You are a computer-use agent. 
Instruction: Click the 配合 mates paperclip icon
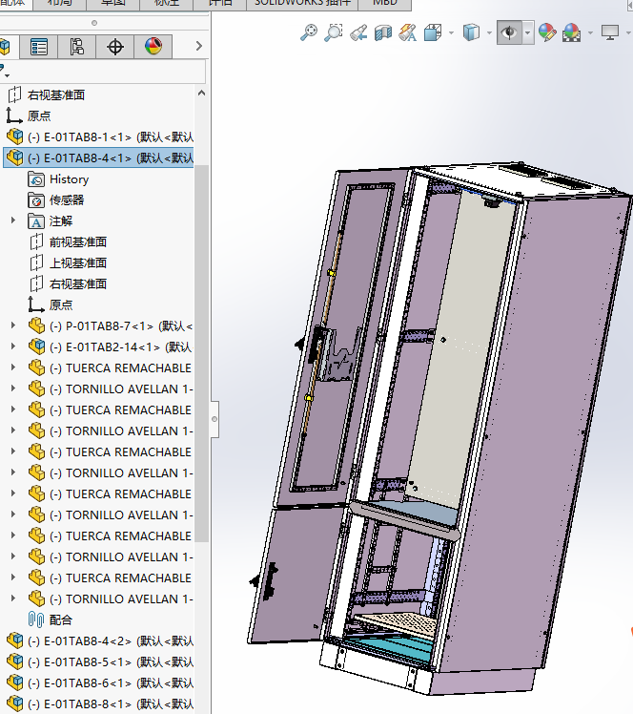click(36, 619)
